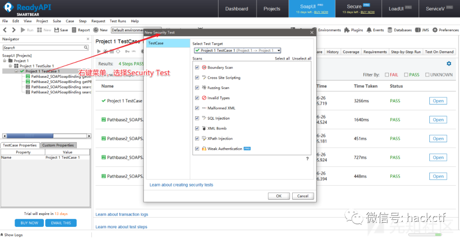Open Learn about creating security tests link

point(181,185)
